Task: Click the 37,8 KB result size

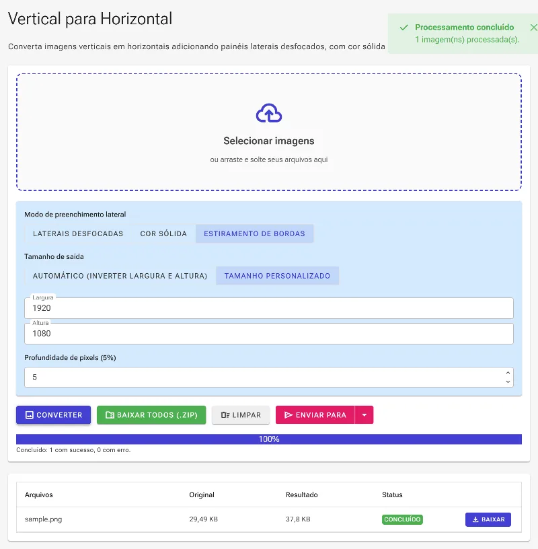Action: 298,519
